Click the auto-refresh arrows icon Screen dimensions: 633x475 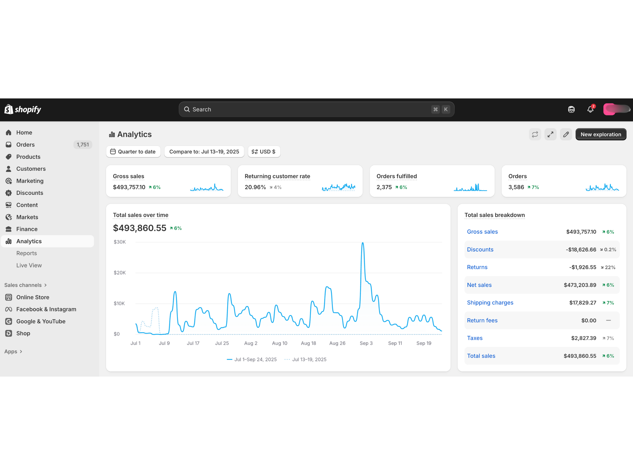pos(535,134)
